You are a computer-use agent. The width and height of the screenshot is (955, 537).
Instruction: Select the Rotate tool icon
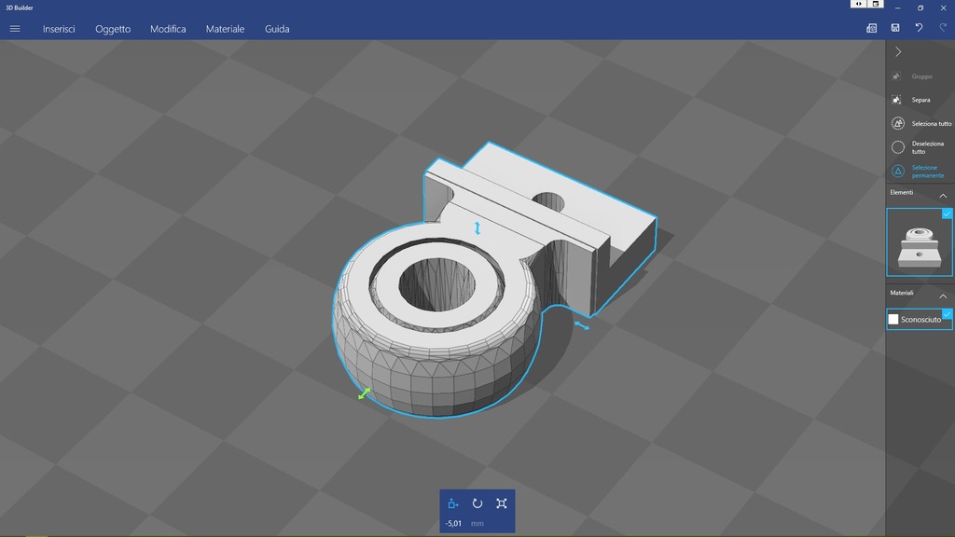(x=477, y=503)
